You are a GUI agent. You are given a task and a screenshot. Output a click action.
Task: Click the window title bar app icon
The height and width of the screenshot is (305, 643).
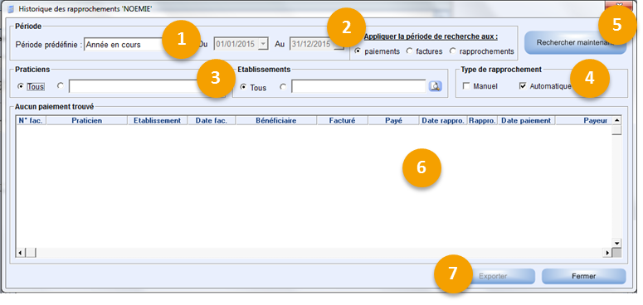tap(11, 9)
